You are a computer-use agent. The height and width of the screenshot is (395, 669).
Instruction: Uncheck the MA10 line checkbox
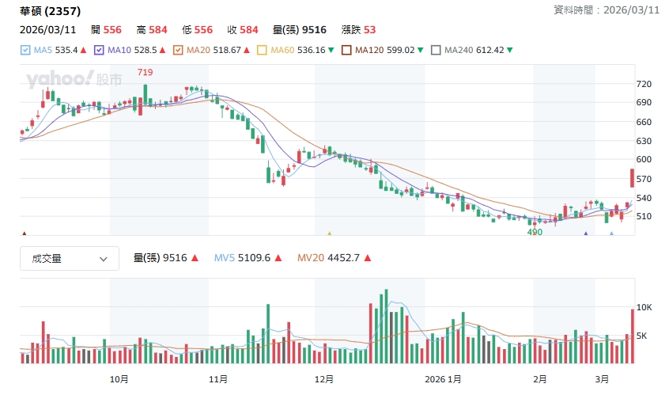tap(99, 51)
